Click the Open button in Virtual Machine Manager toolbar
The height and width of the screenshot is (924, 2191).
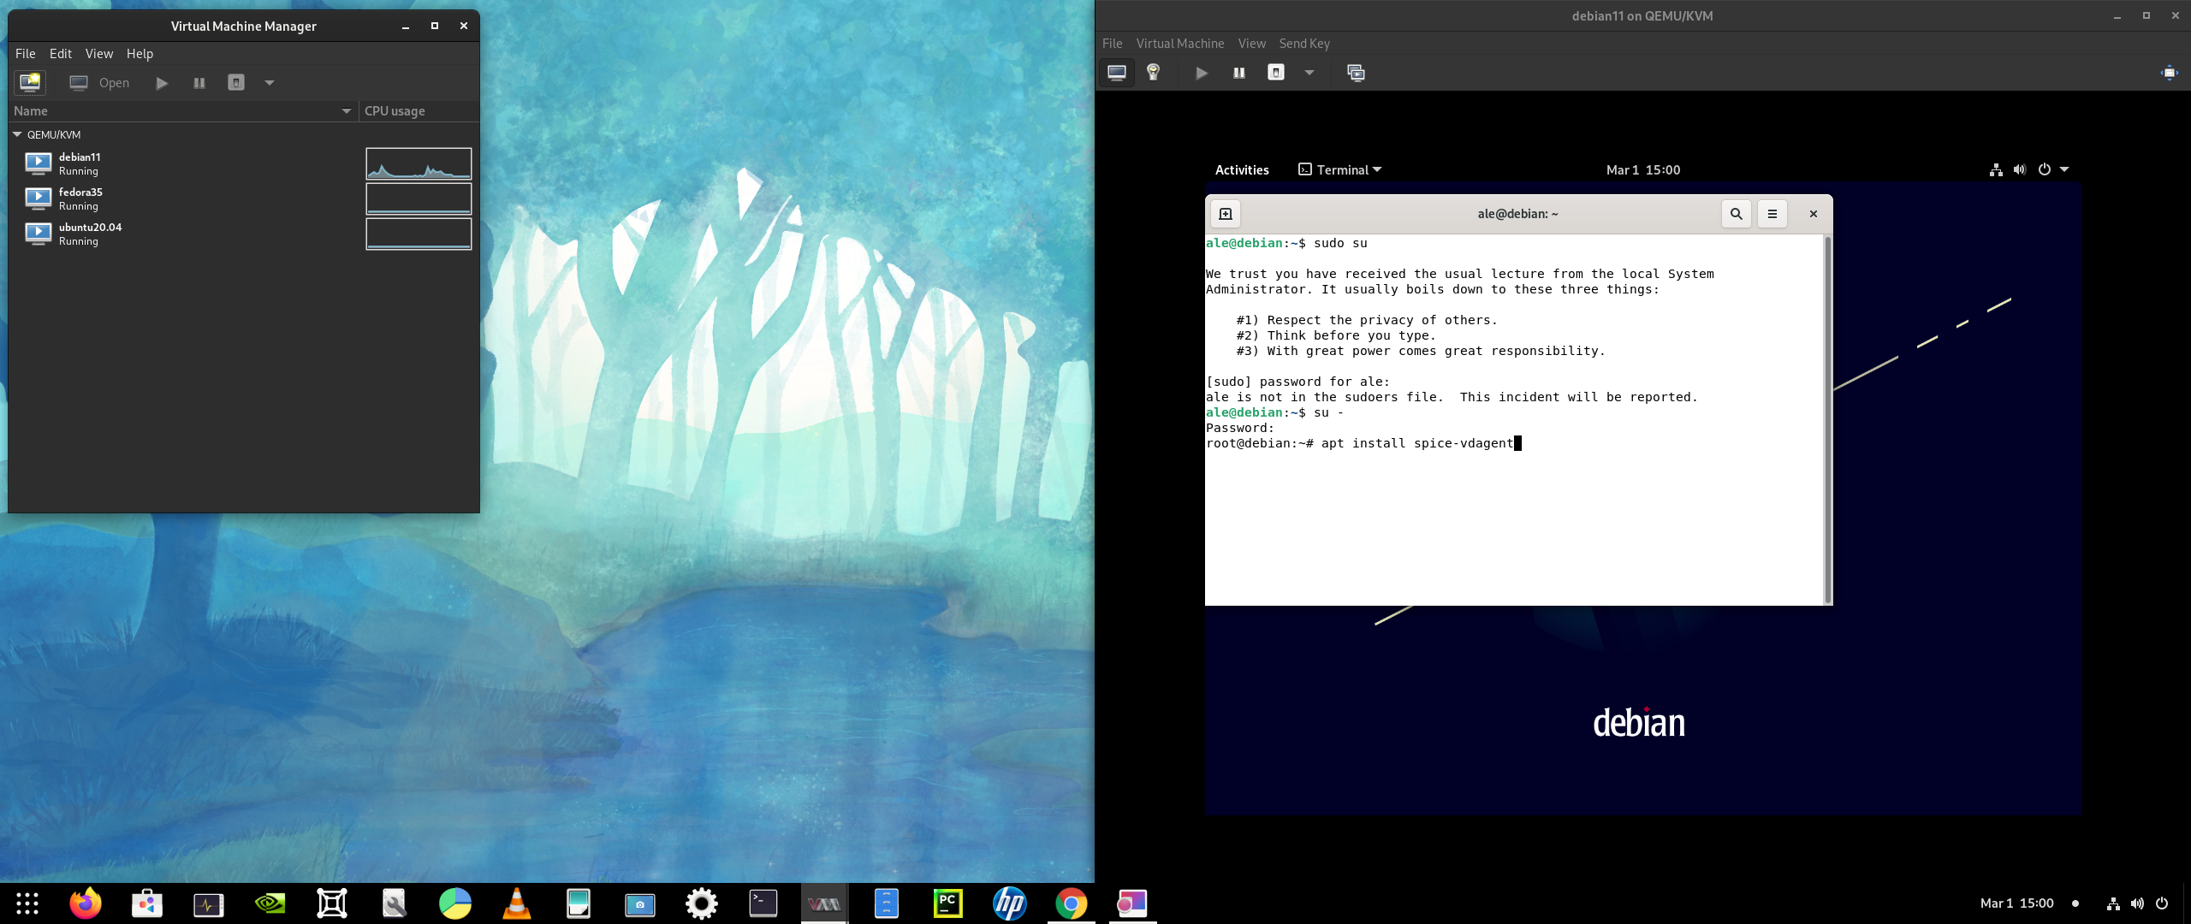(x=100, y=83)
